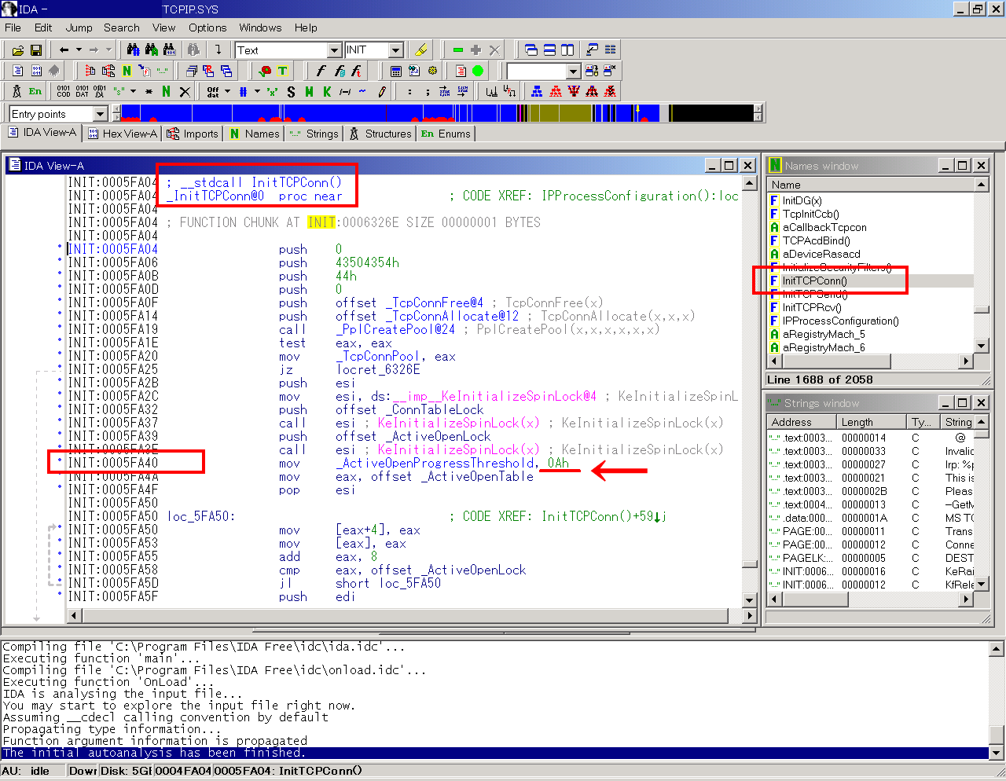Switch to the Hex View-A tab
This screenshot has height=781, width=1006.
click(x=122, y=133)
